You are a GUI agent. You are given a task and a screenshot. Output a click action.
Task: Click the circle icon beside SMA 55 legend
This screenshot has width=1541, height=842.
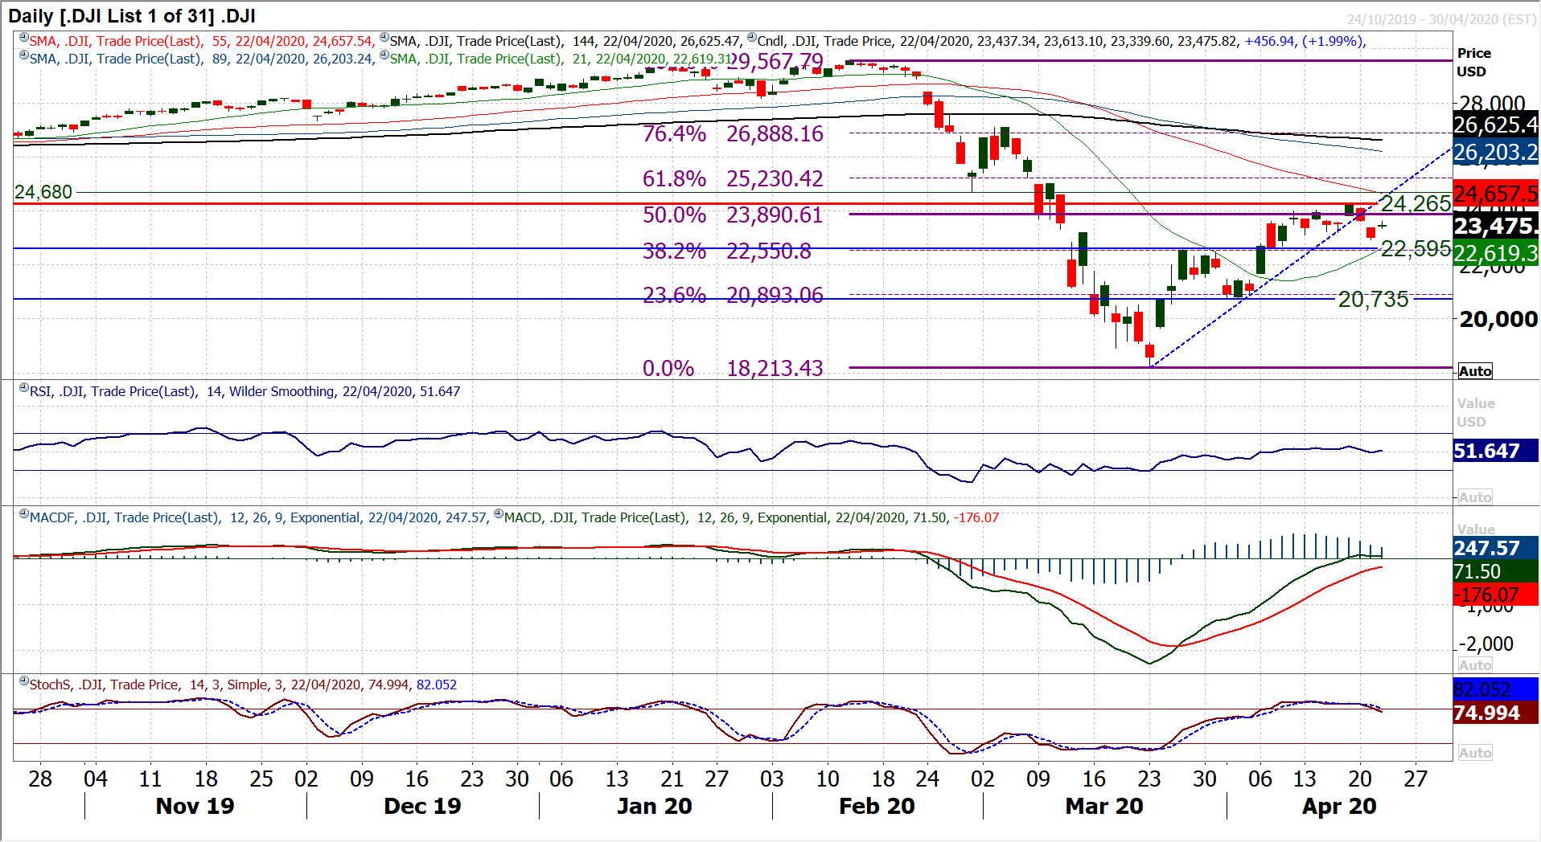click(24, 38)
